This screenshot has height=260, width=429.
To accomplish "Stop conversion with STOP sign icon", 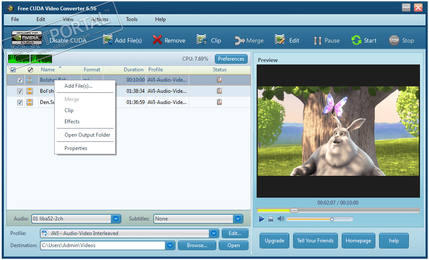I will pyautogui.click(x=401, y=40).
